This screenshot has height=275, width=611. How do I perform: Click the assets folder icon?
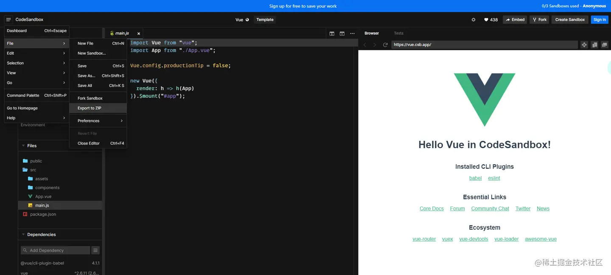pyautogui.click(x=31, y=179)
